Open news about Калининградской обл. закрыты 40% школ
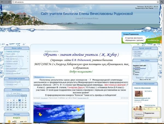 [x=142, y=99]
